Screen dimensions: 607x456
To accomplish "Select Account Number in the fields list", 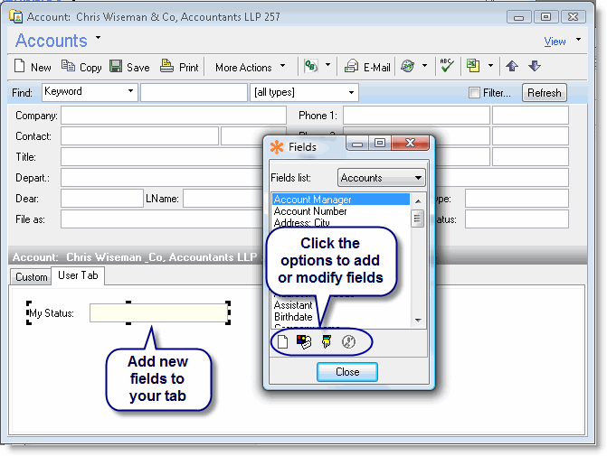I will pos(310,211).
